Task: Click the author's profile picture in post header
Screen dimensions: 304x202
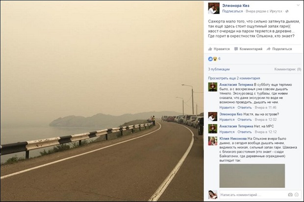Action: pyautogui.click(x=214, y=8)
